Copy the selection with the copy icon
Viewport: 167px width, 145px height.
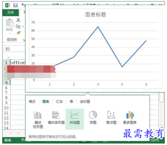tap(18, 27)
